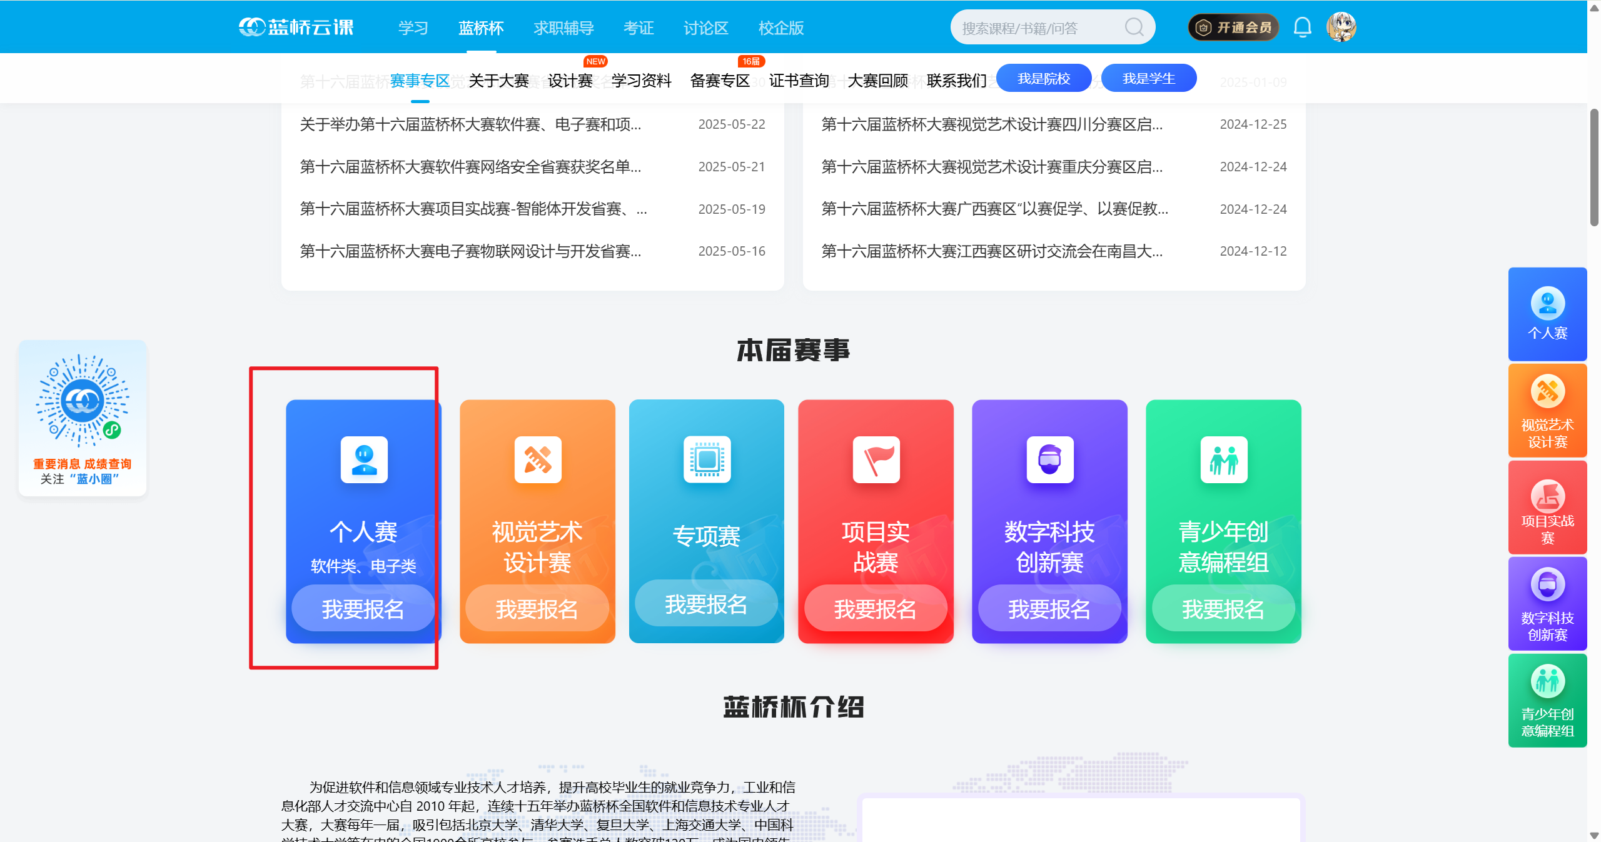Click 项目实战赛 sidebar icon
The width and height of the screenshot is (1601, 842).
point(1547,507)
